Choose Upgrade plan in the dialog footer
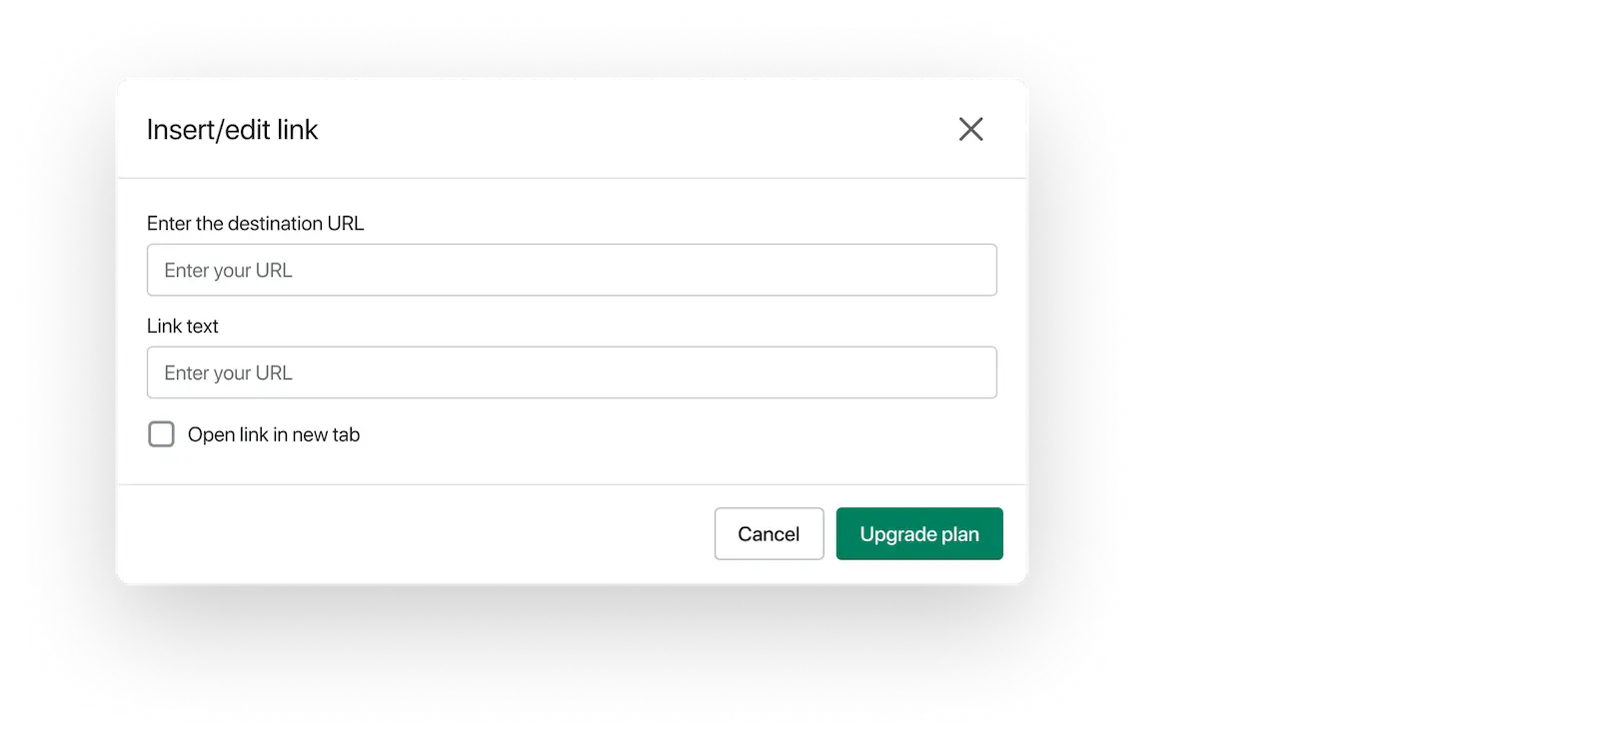1599x739 pixels. coord(919,533)
